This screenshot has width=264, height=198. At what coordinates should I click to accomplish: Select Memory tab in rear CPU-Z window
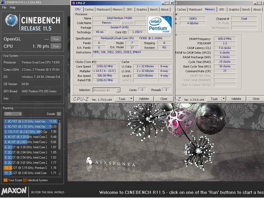(x=210, y=9)
